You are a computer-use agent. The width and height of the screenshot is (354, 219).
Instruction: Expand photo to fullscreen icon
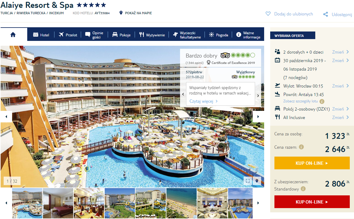click(248, 181)
